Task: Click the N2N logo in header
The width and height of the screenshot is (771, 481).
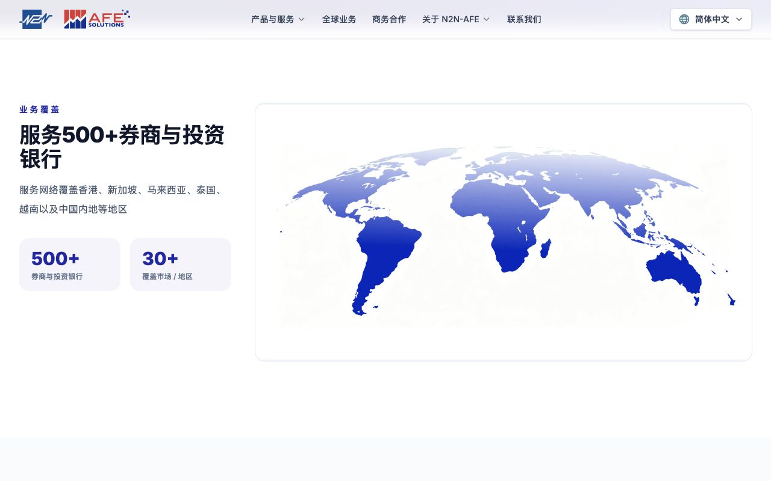Action: click(x=36, y=19)
